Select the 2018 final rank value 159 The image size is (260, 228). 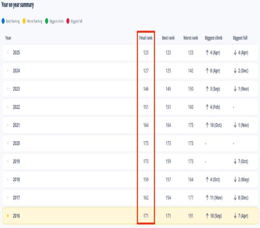click(146, 179)
